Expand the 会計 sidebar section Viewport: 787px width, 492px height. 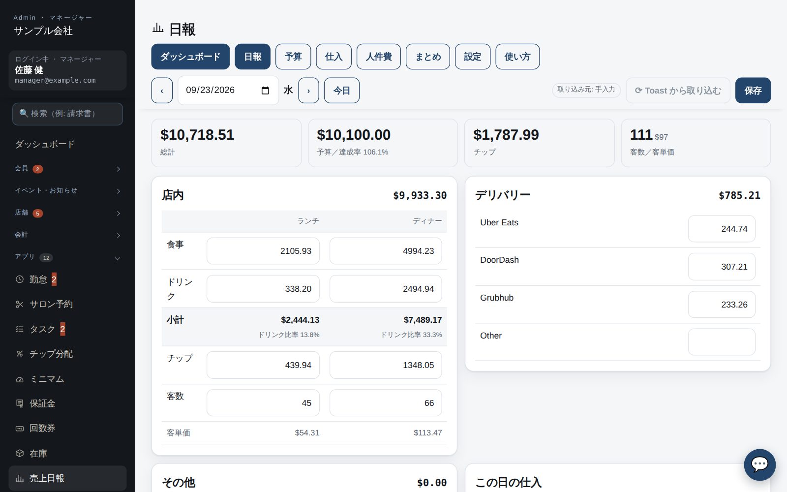pos(67,235)
